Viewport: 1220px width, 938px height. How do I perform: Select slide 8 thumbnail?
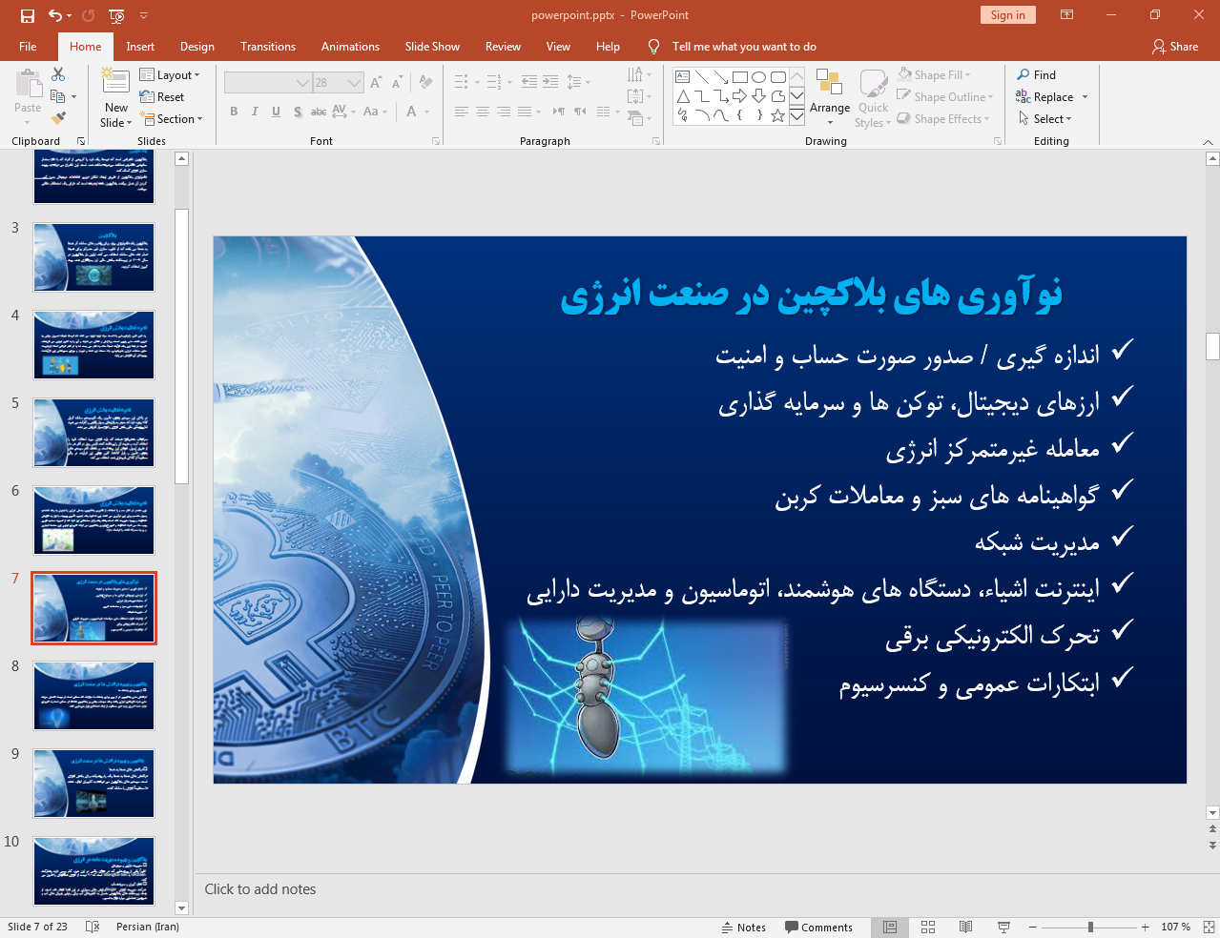93,696
